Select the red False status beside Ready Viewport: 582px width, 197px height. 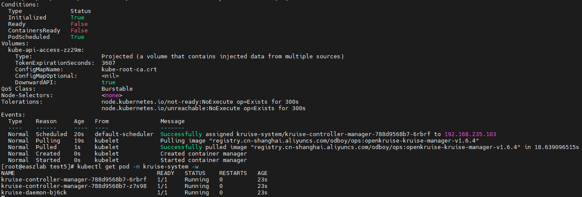point(79,24)
